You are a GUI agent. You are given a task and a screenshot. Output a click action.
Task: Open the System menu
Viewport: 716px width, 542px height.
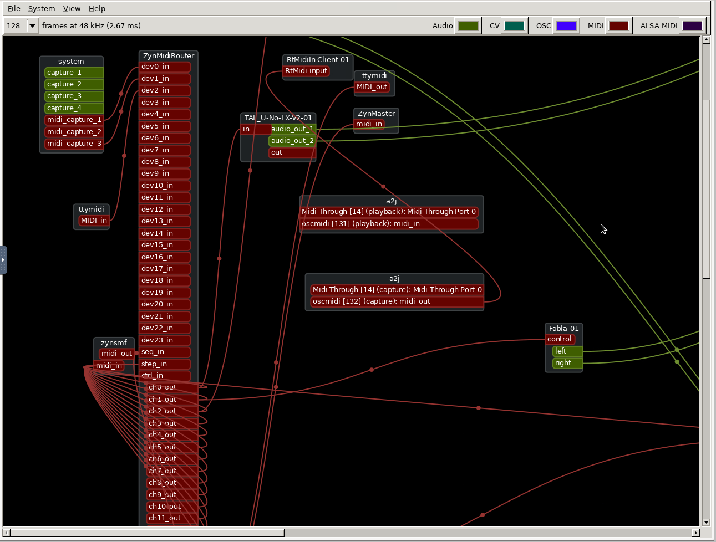pyautogui.click(x=42, y=8)
